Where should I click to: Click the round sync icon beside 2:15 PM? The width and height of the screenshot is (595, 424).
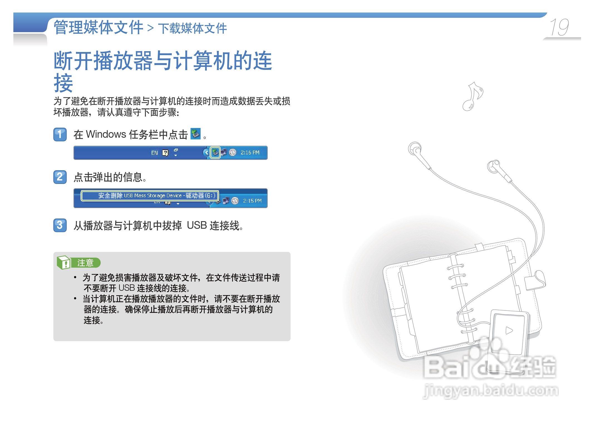click(x=235, y=201)
